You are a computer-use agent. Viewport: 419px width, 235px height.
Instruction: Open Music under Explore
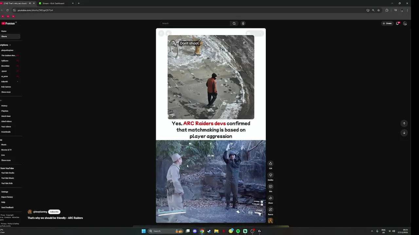click(x=4, y=145)
